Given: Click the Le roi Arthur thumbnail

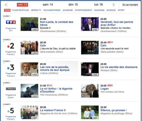Looking at the screenshot, I should [x=29, y=91].
